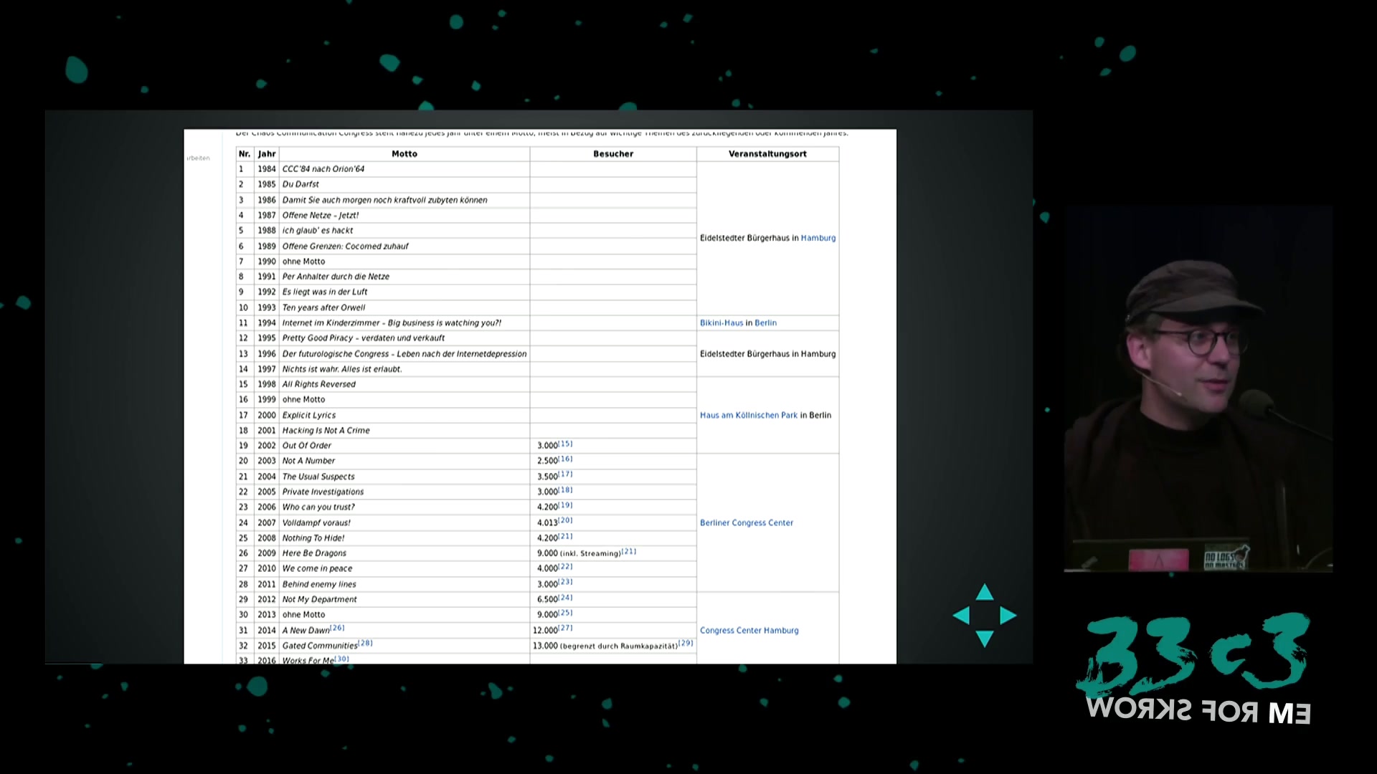Select motto Here Be Dragons
The image size is (1377, 774).
[x=314, y=553]
